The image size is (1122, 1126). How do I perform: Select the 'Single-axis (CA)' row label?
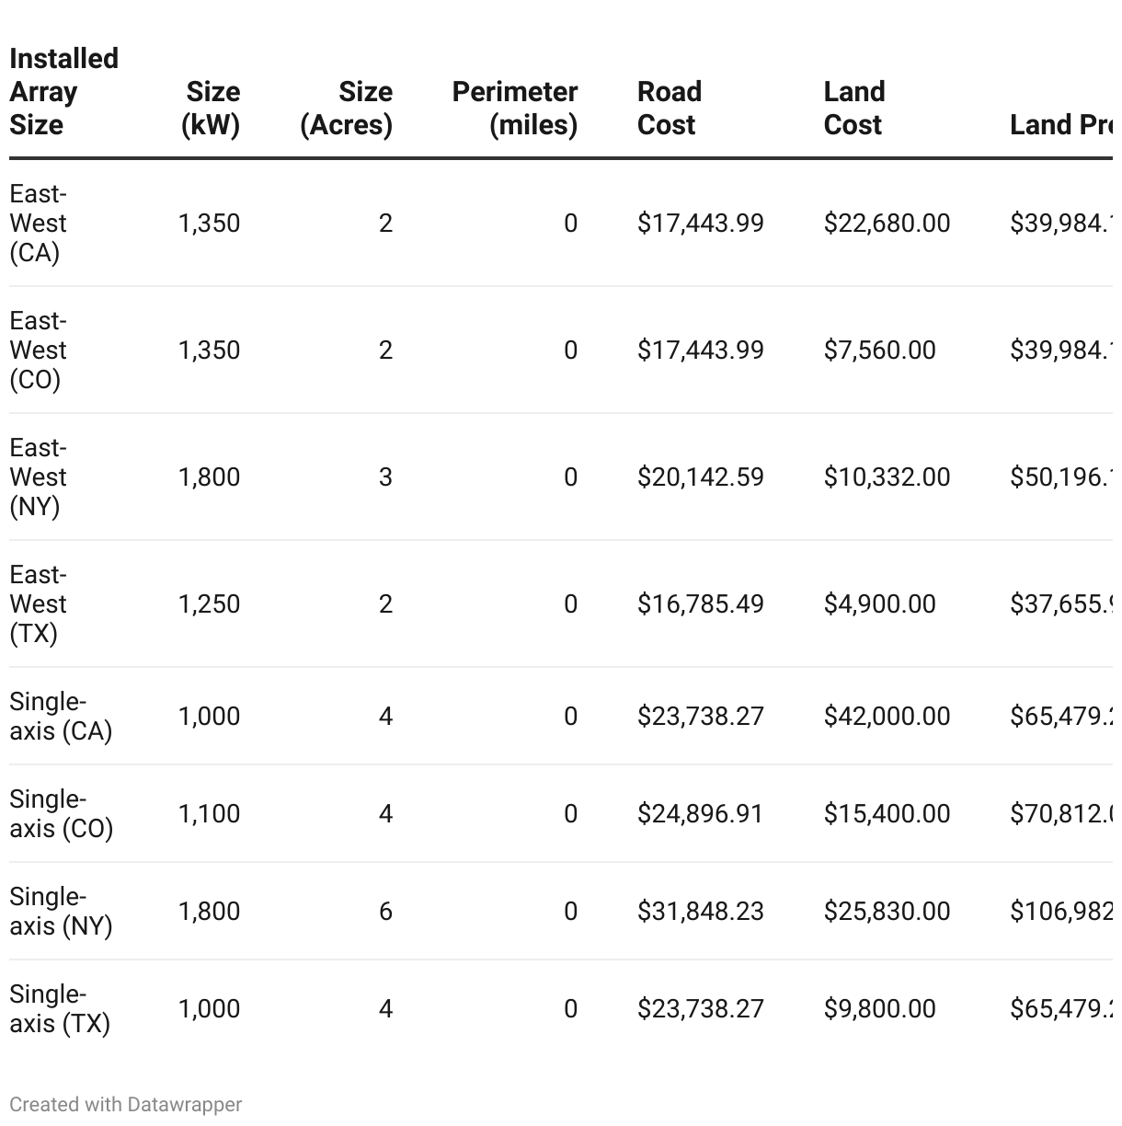[61, 717]
